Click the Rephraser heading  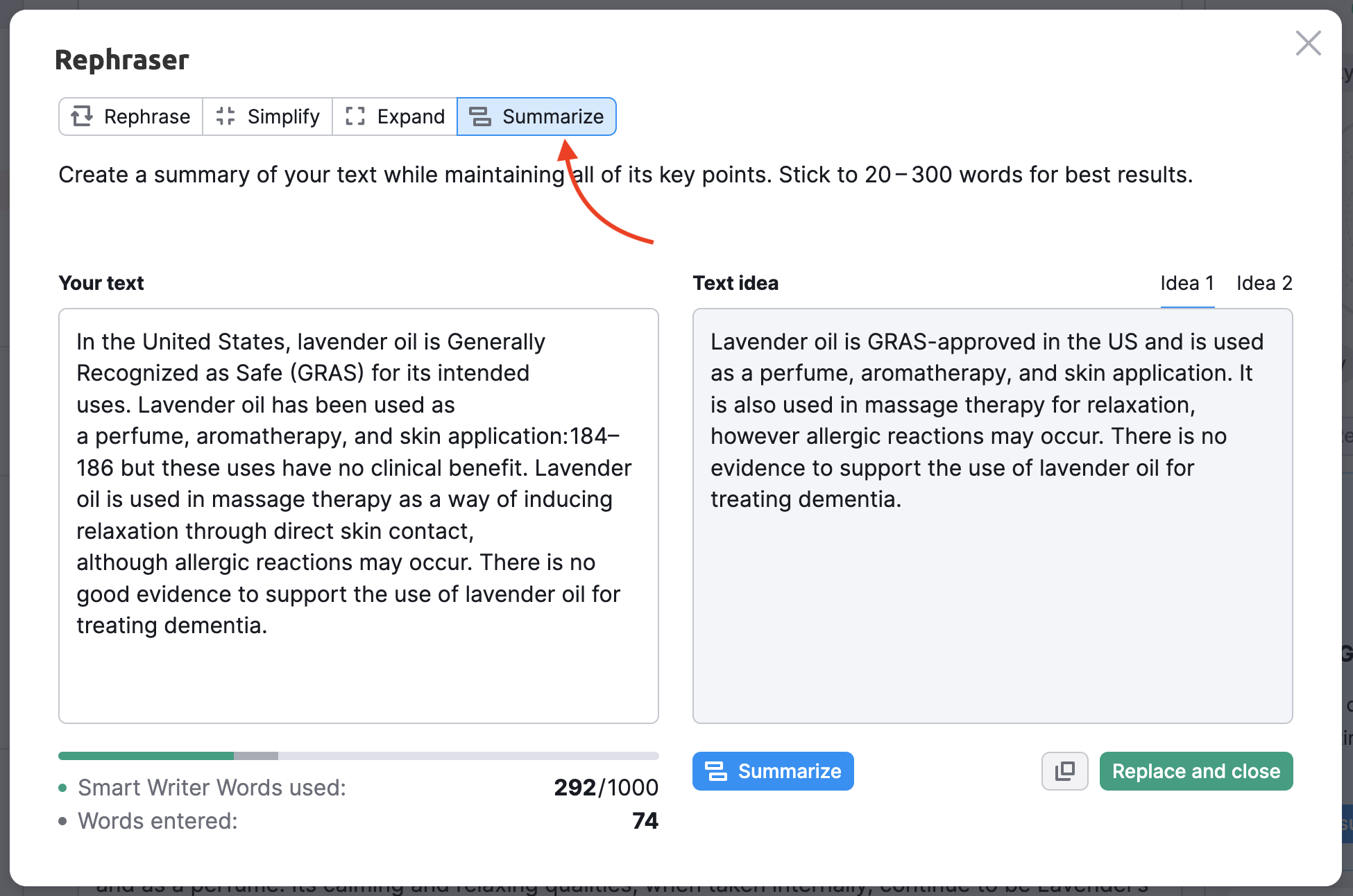tap(121, 60)
